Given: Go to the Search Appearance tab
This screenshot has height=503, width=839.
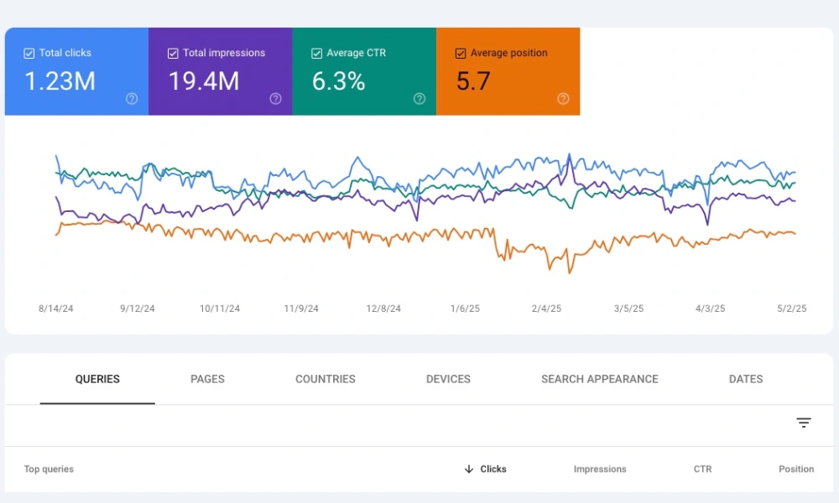Looking at the screenshot, I should [599, 379].
